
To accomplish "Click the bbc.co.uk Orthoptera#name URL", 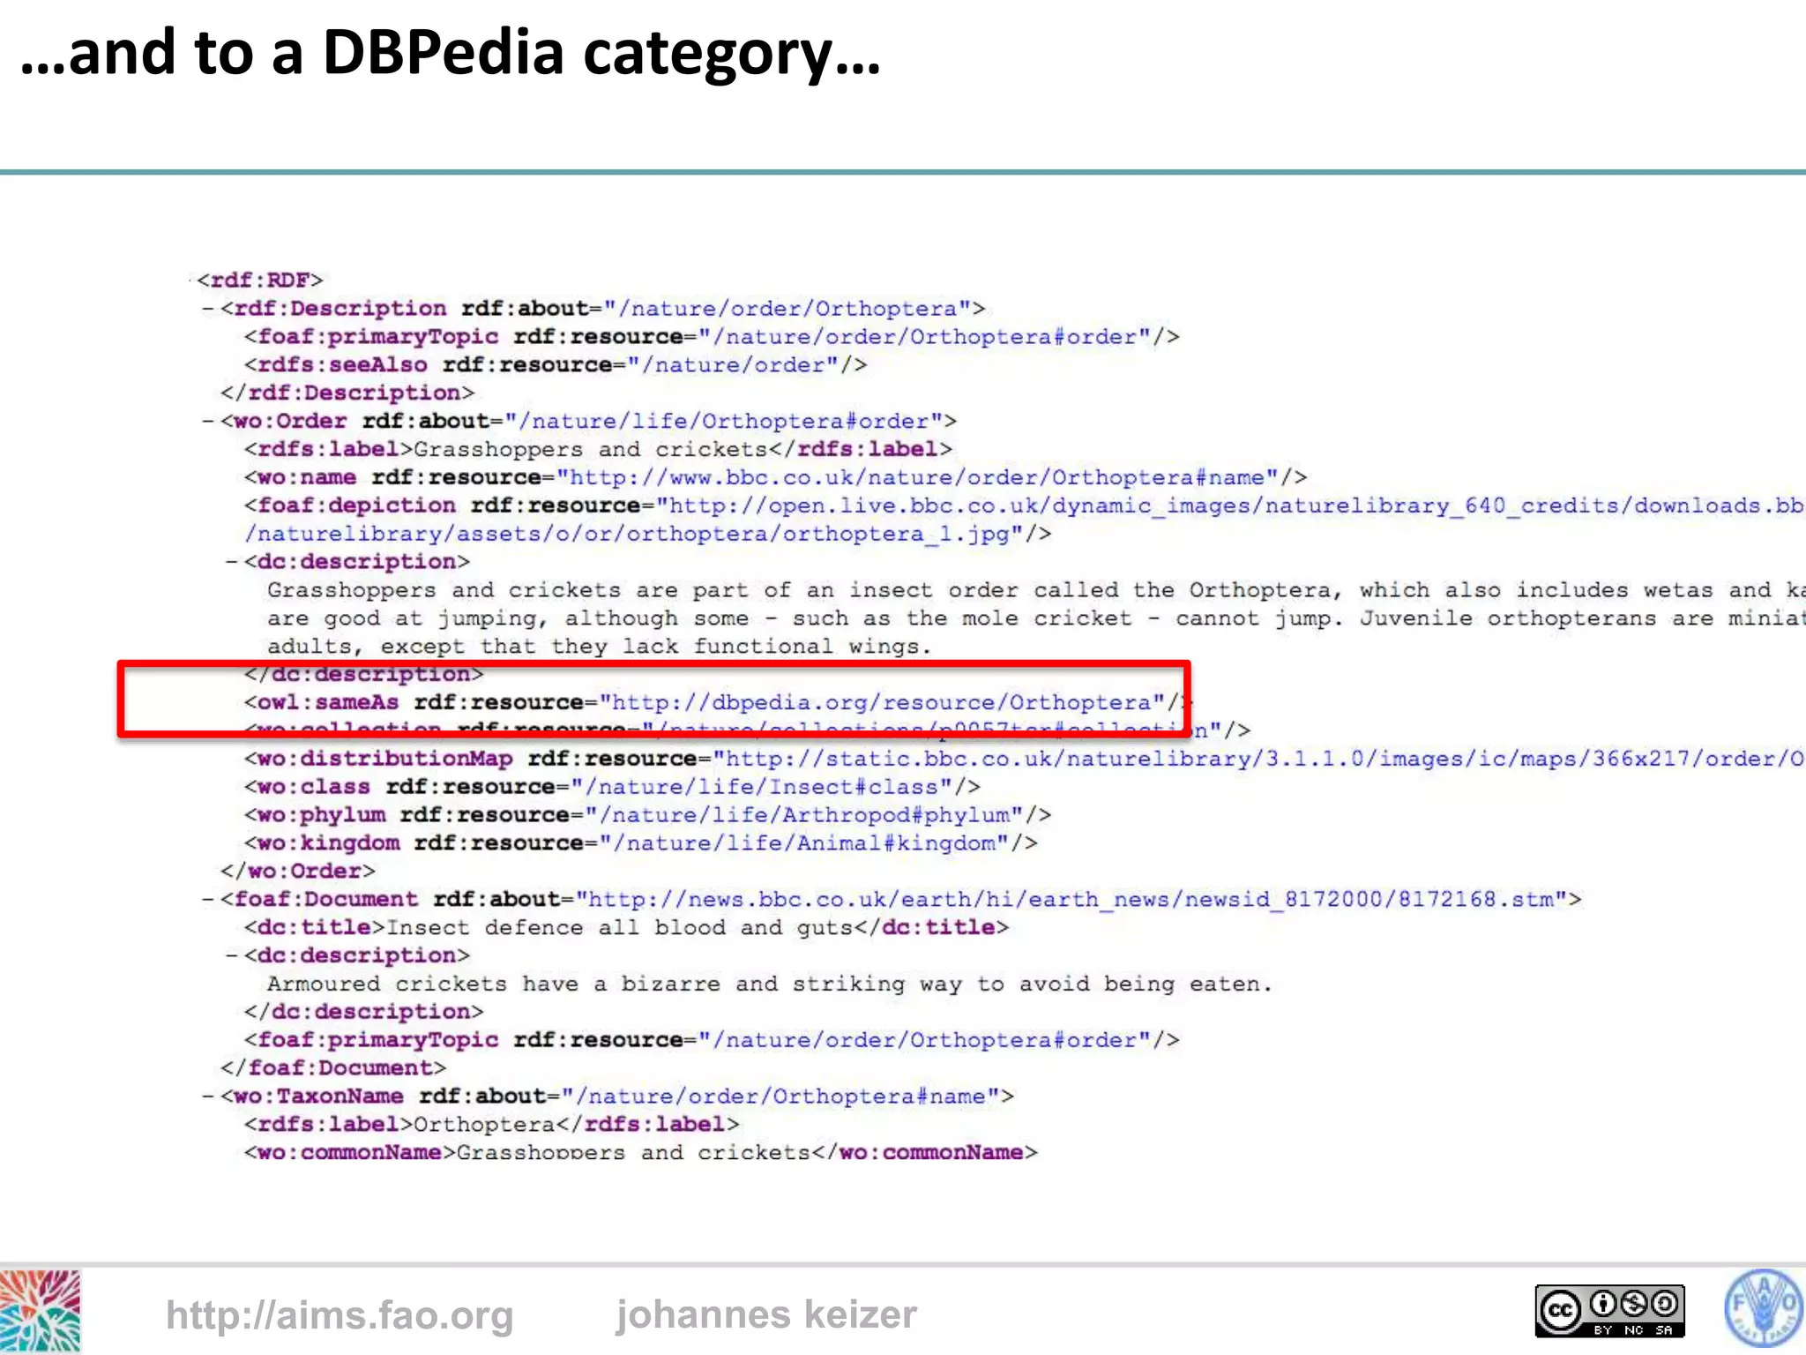I will point(917,478).
